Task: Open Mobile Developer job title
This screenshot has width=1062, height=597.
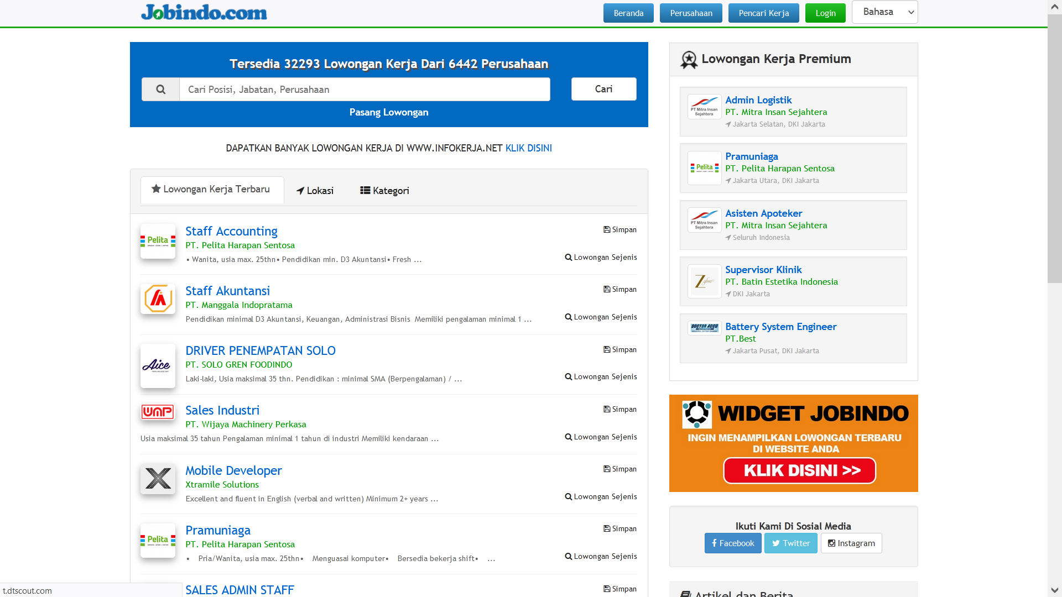Action: 233,470
